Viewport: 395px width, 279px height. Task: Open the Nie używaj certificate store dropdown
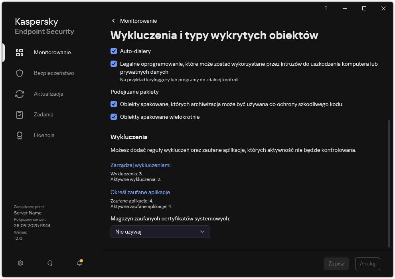160,232
